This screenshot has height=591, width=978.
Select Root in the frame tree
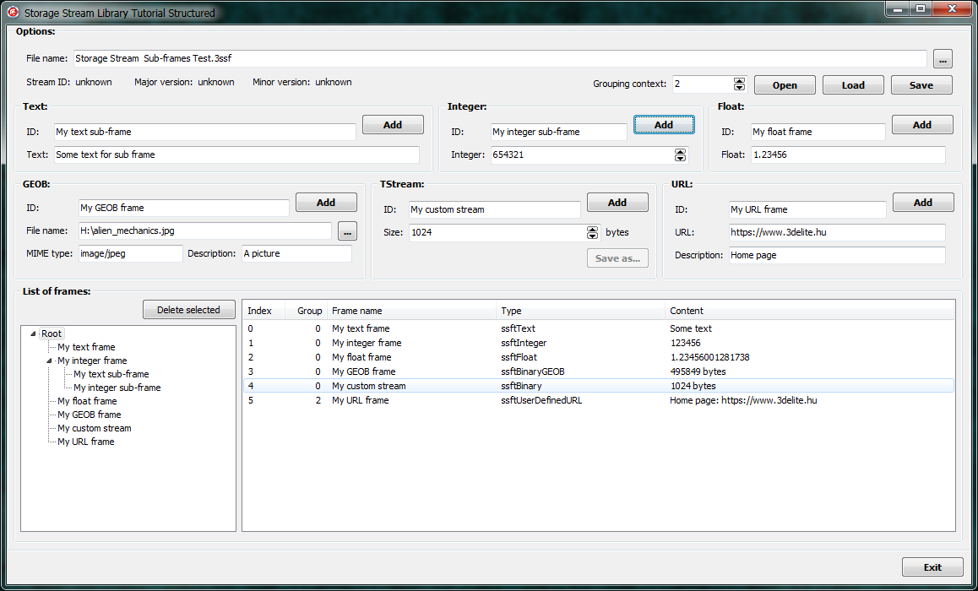[52, 334]
